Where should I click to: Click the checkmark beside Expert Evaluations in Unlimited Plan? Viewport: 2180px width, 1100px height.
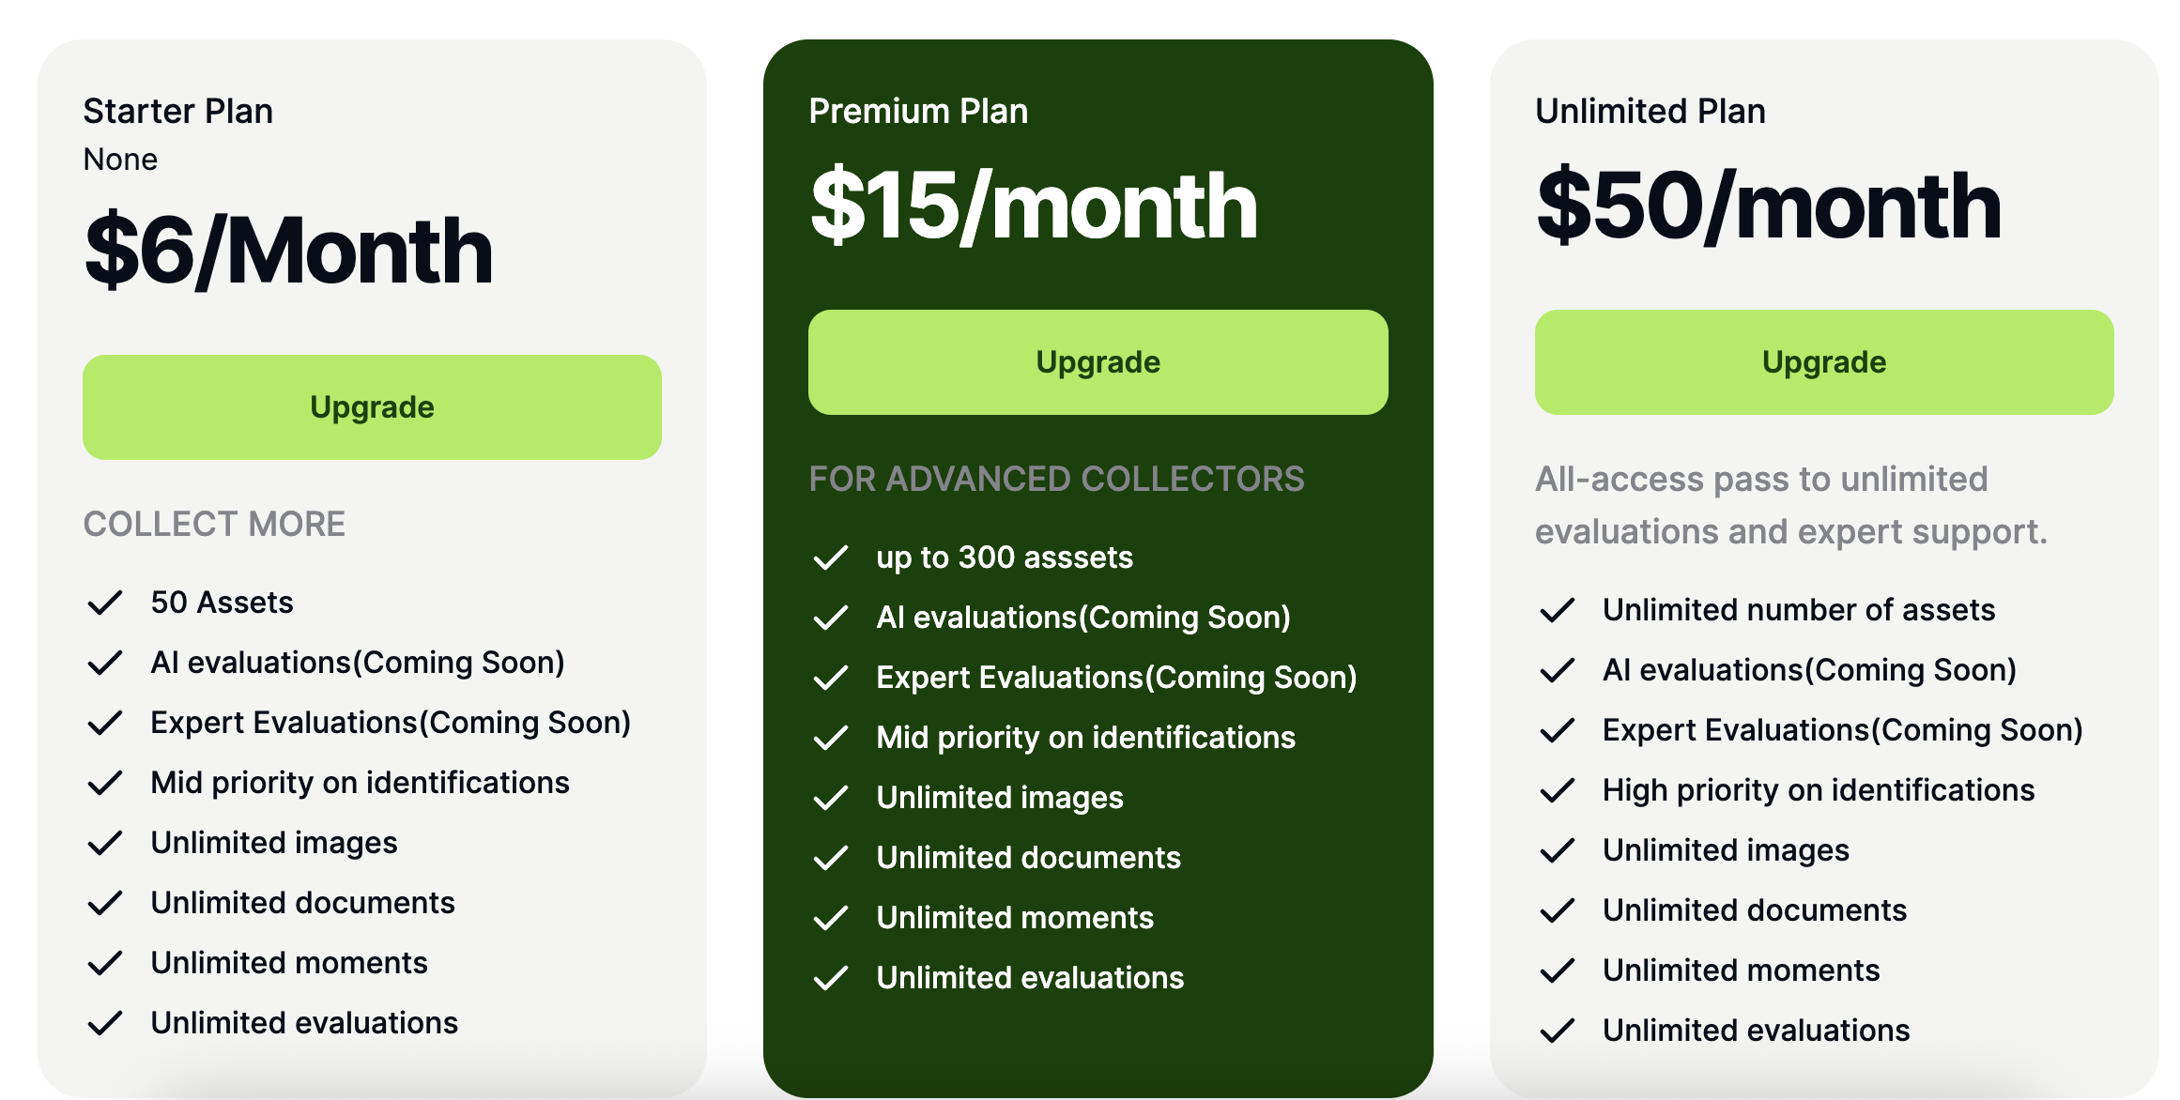click(x=1557, y=730)
